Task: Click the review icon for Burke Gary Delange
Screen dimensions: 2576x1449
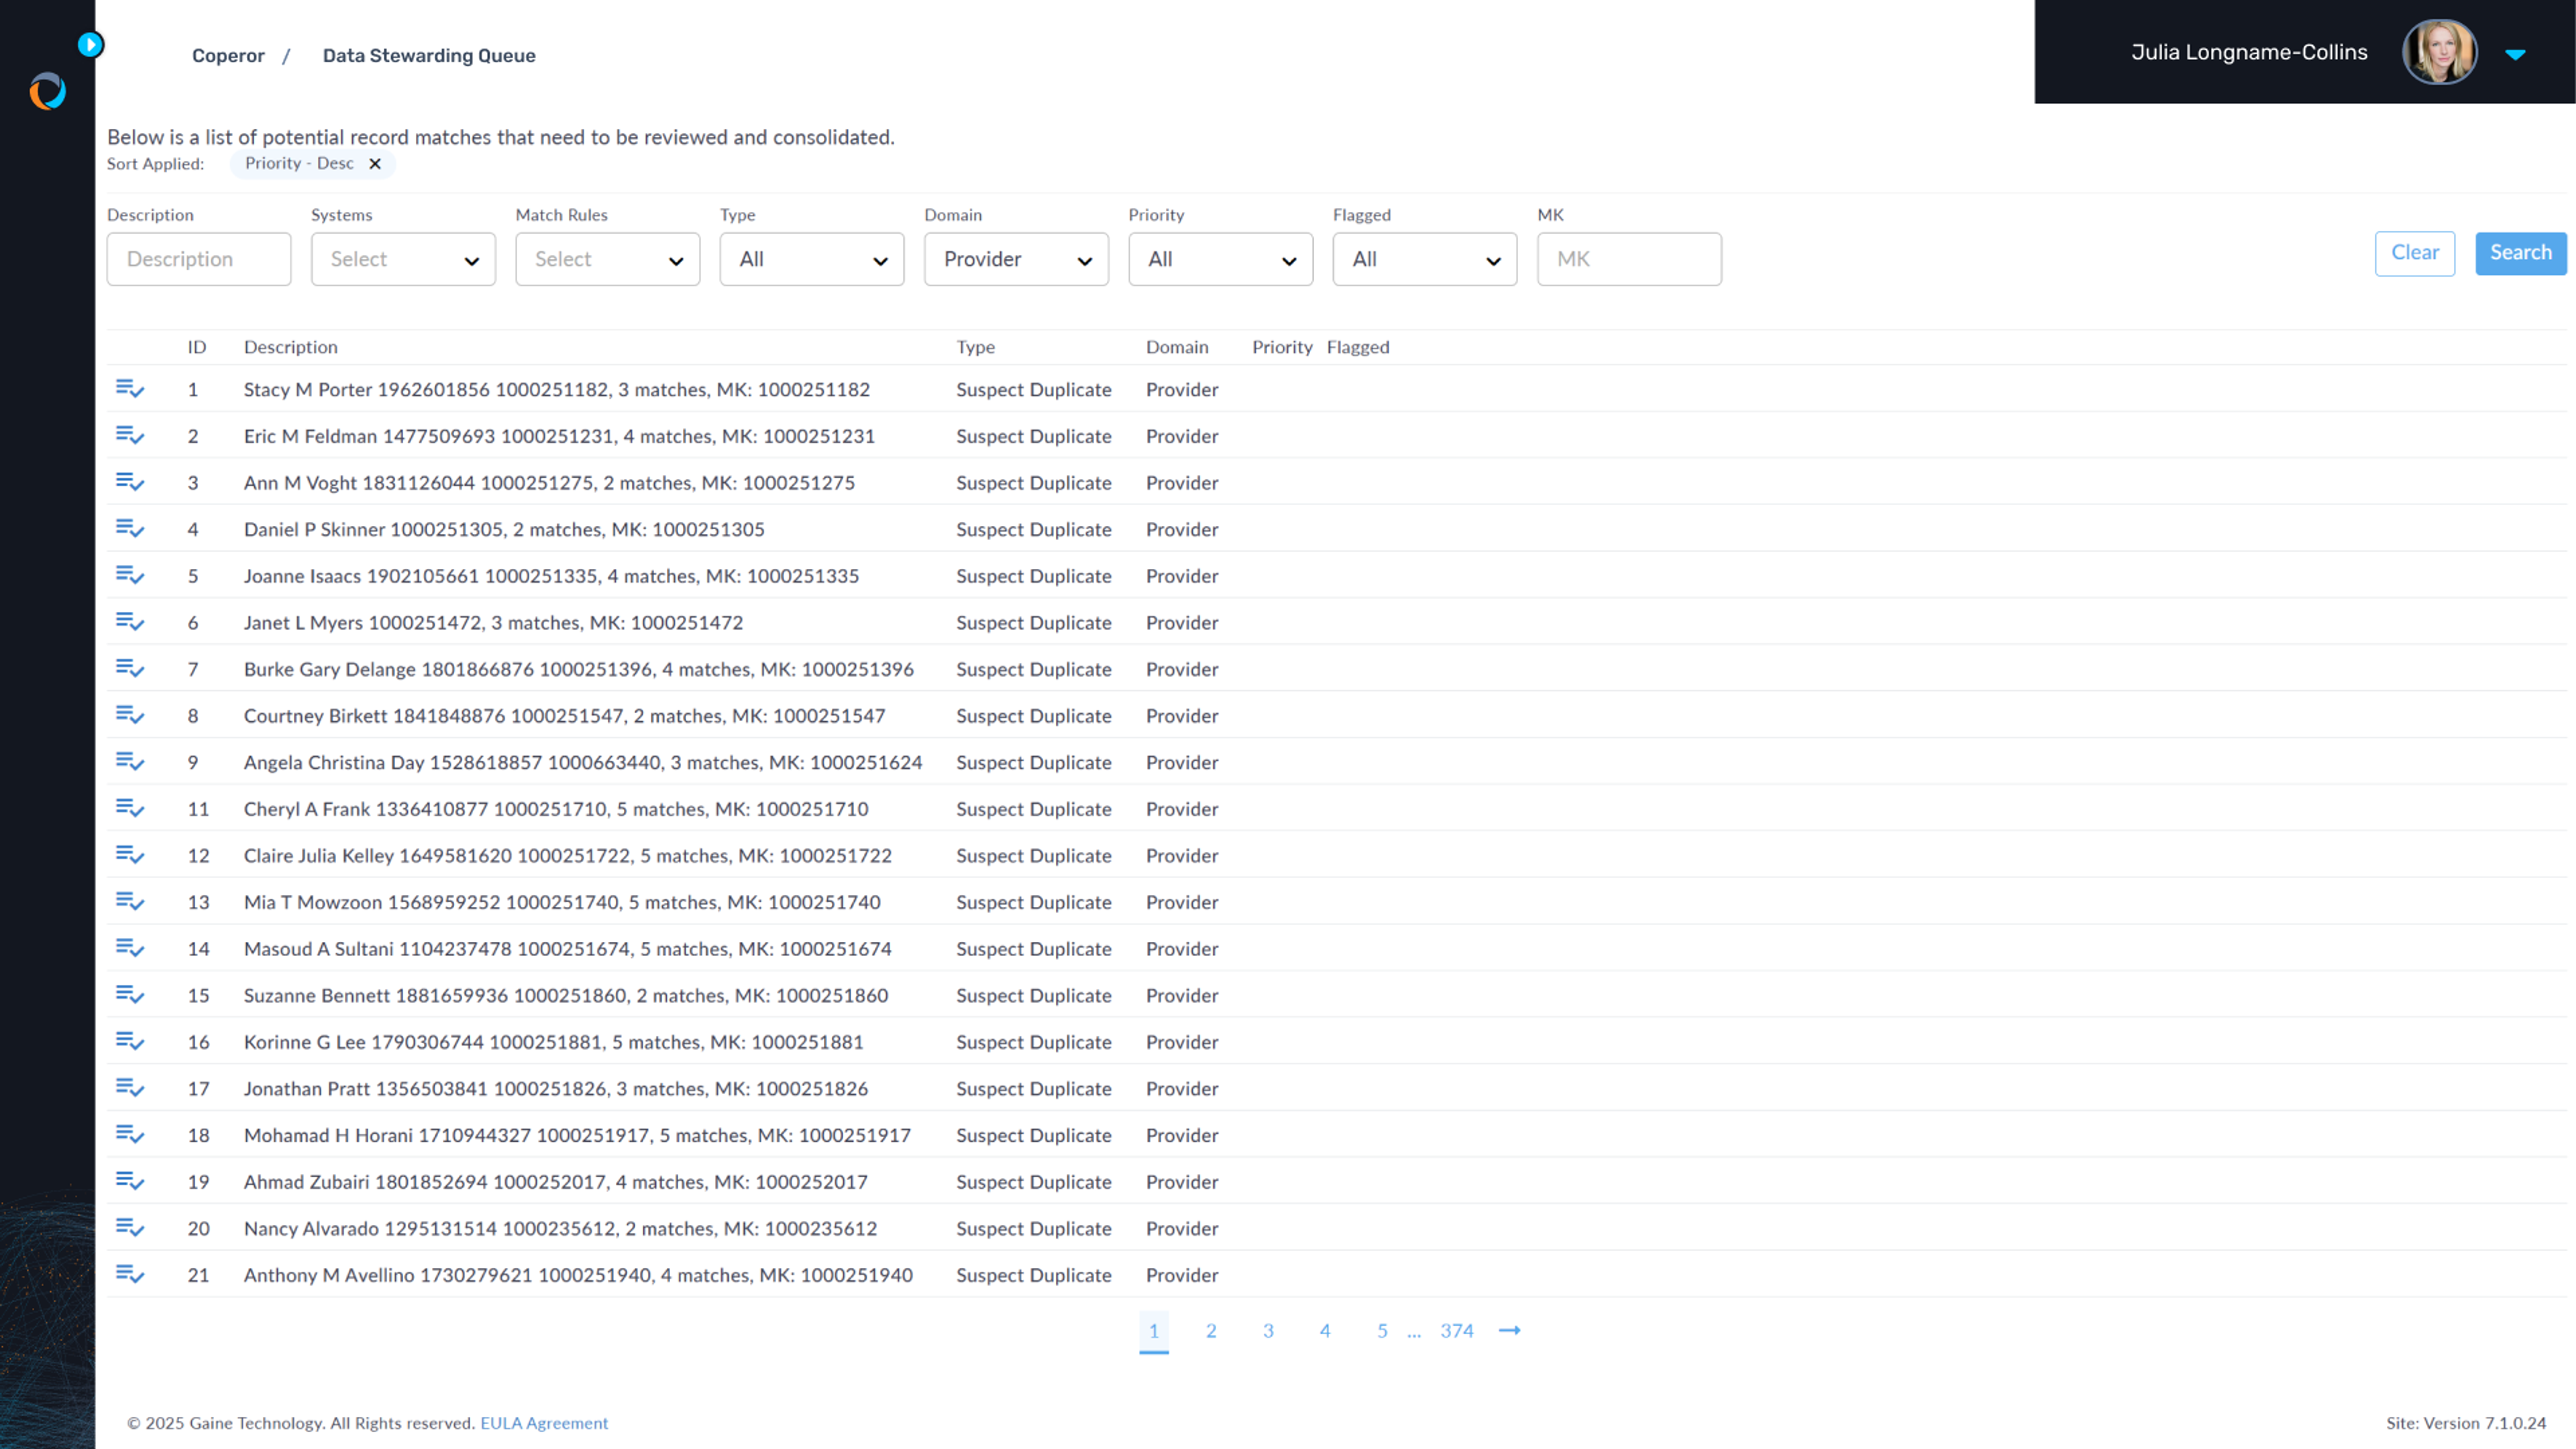Action: tap(131, 669)
